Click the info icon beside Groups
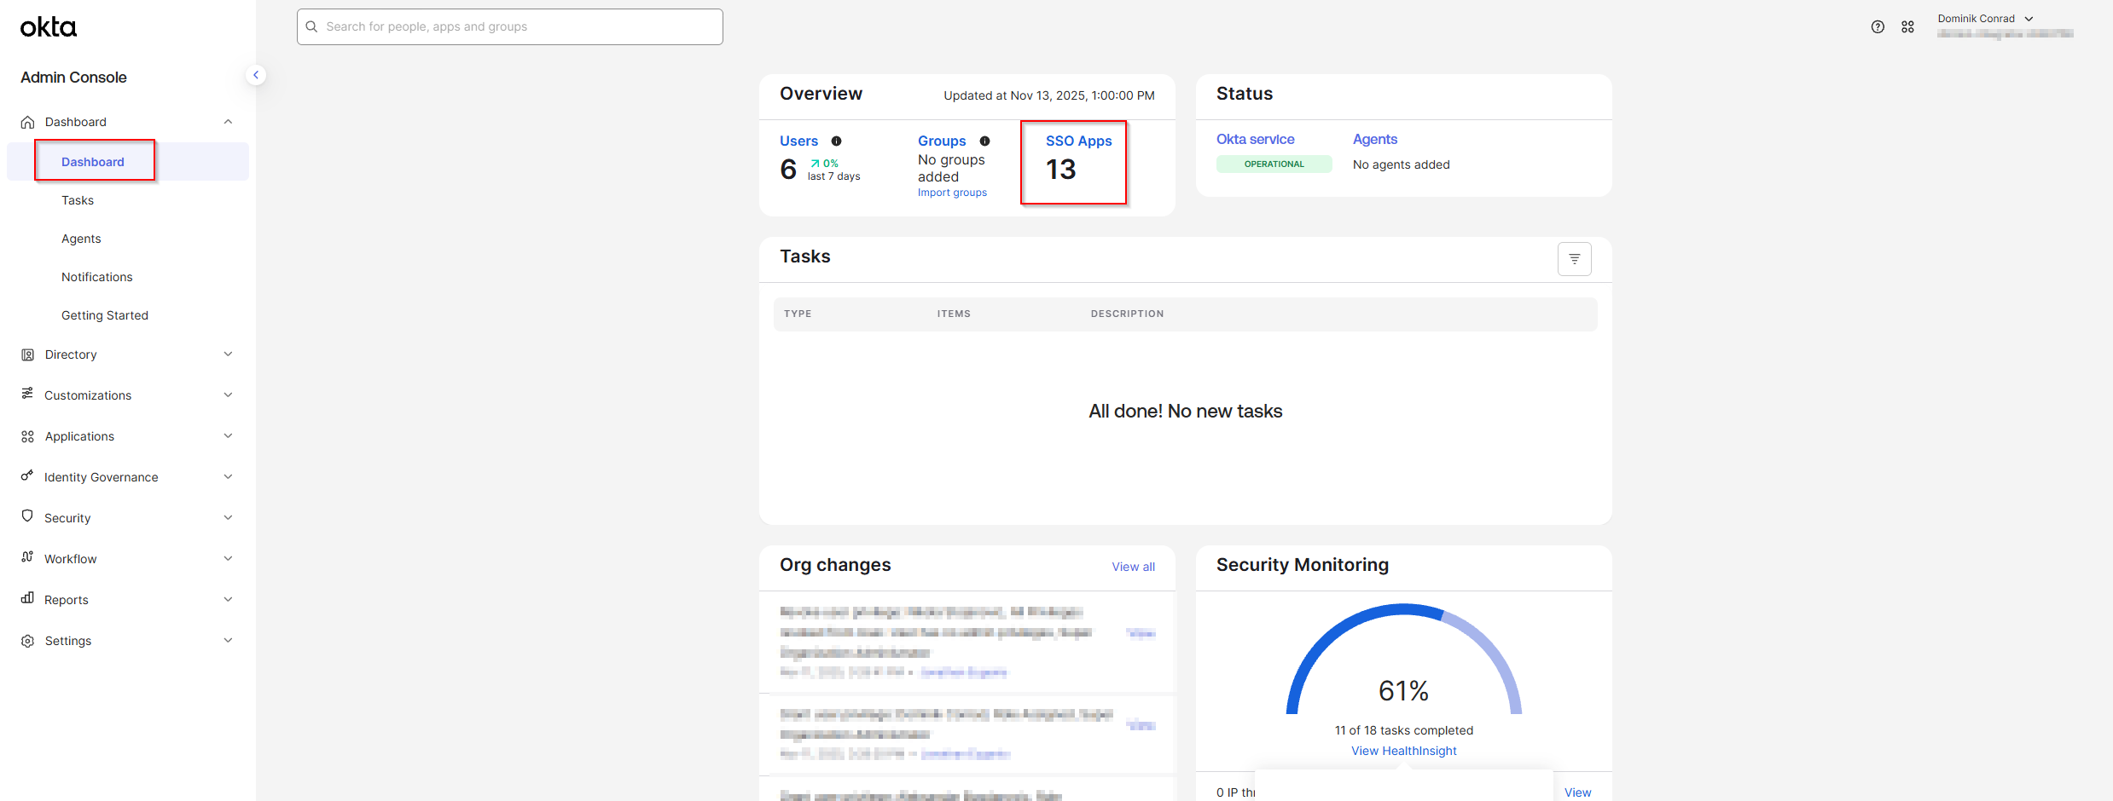Viewport: 2113px width, 801px height. [984, 141]
